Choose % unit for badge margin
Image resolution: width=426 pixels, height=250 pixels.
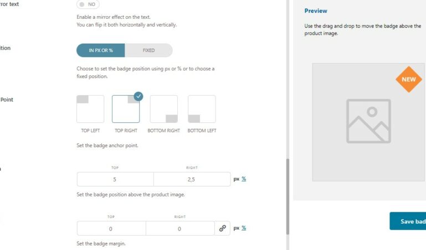tap(244, 228)
